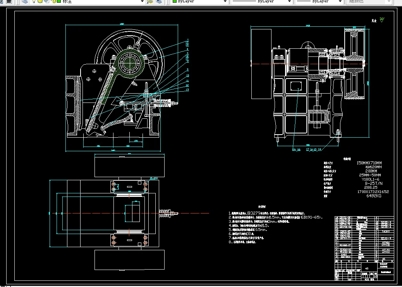Open the ByLayer lineweight dropdown
The height and width of the screenshot is (287, 402).
point(340,1)
